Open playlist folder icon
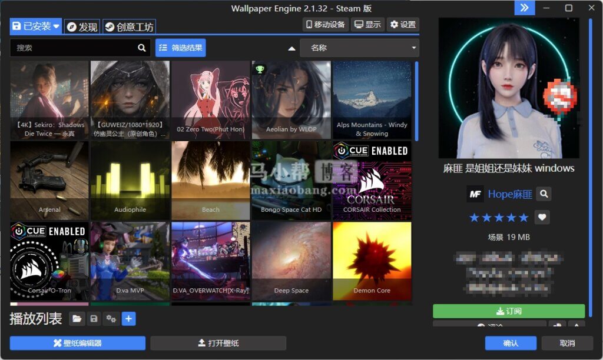The image size is (603, 360). (x=77, y=319)
